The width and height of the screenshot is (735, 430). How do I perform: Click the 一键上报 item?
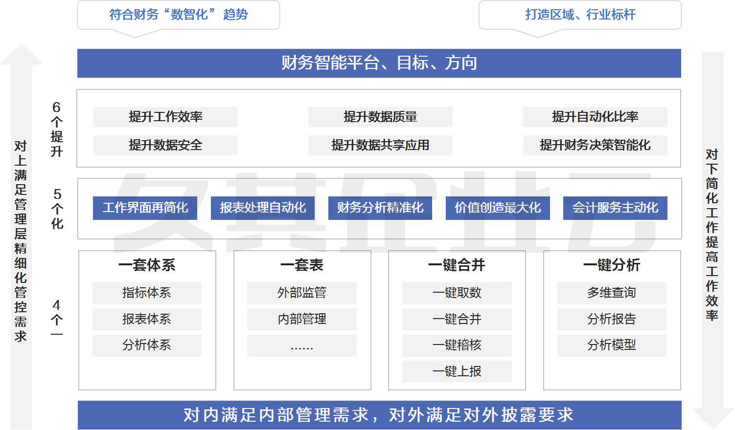tap(457, 371)
